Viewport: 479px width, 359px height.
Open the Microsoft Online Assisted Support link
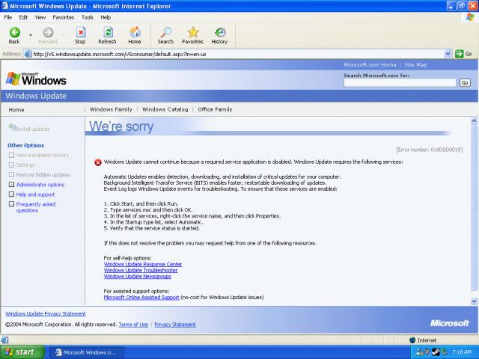click(141, 297)
